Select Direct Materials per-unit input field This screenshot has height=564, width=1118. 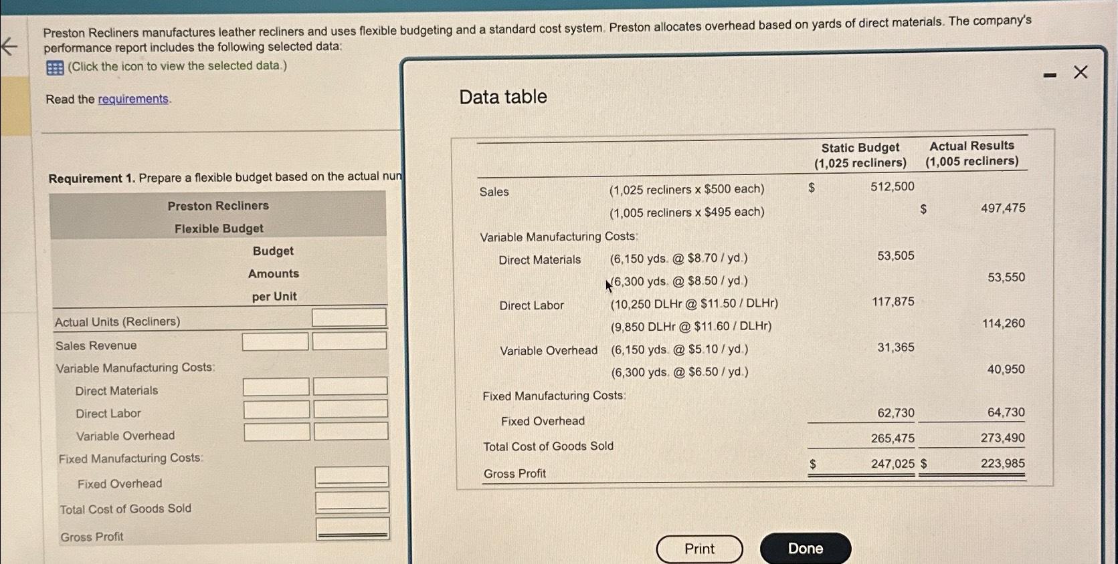point(276,387)
